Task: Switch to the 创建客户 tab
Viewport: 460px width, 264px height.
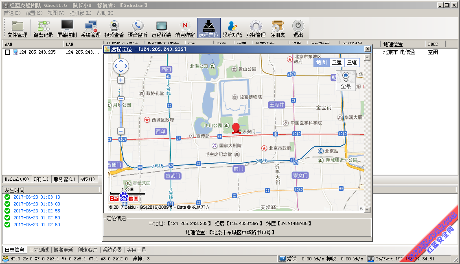Action: click(88, 250)
